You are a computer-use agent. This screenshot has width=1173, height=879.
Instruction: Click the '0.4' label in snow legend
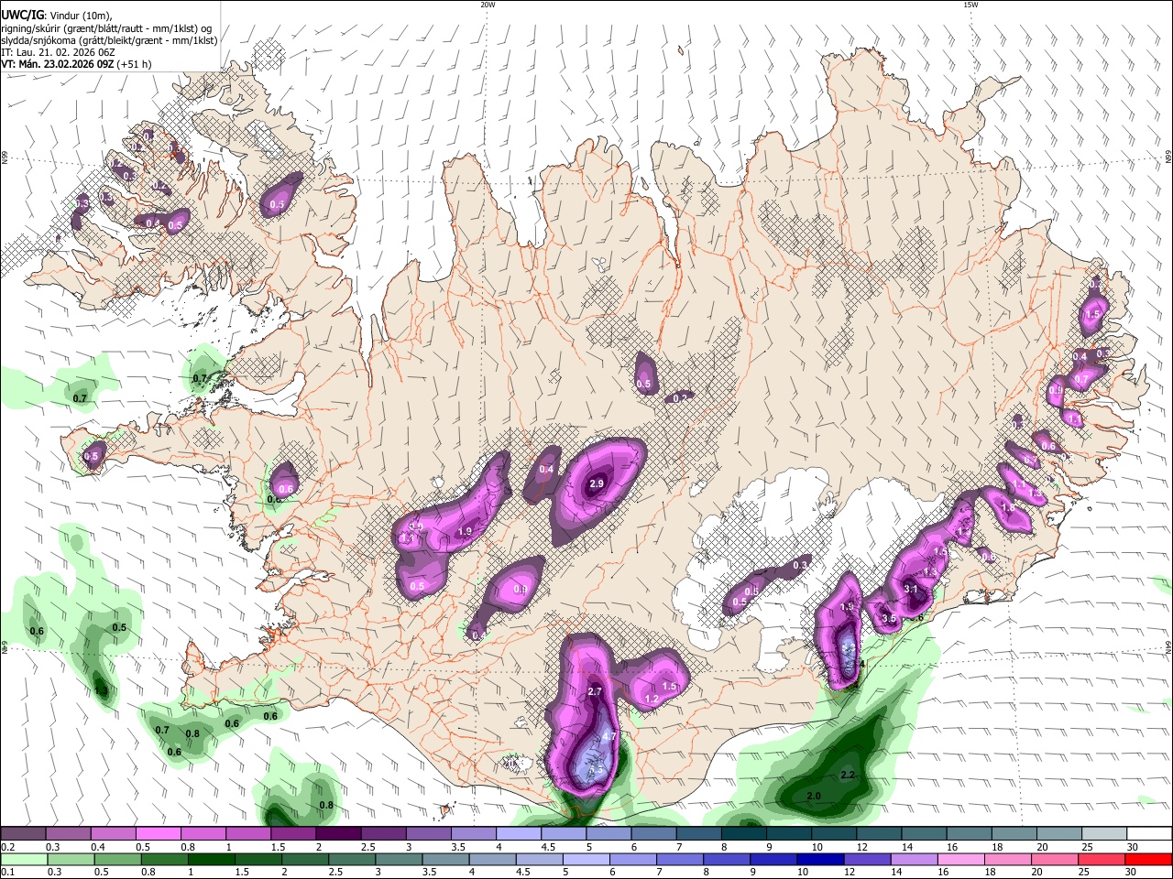(x=97, y=847)
